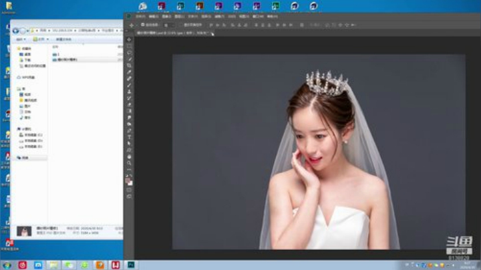Click New Folder button in Explorer toolbar
The width and height of the screenshot is (481, 270).
point(63,39)
